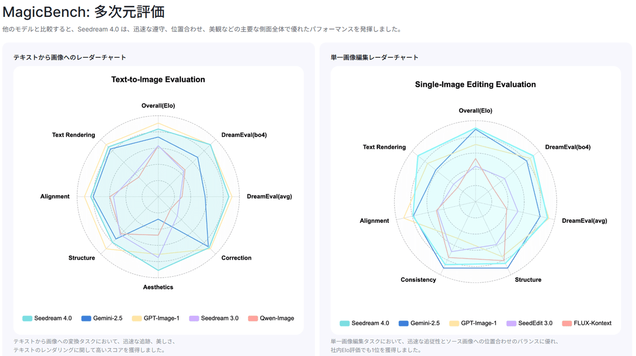Click the Correction axis label
Viewport: 636px width, 356px height.
click(x=236, y=258)
